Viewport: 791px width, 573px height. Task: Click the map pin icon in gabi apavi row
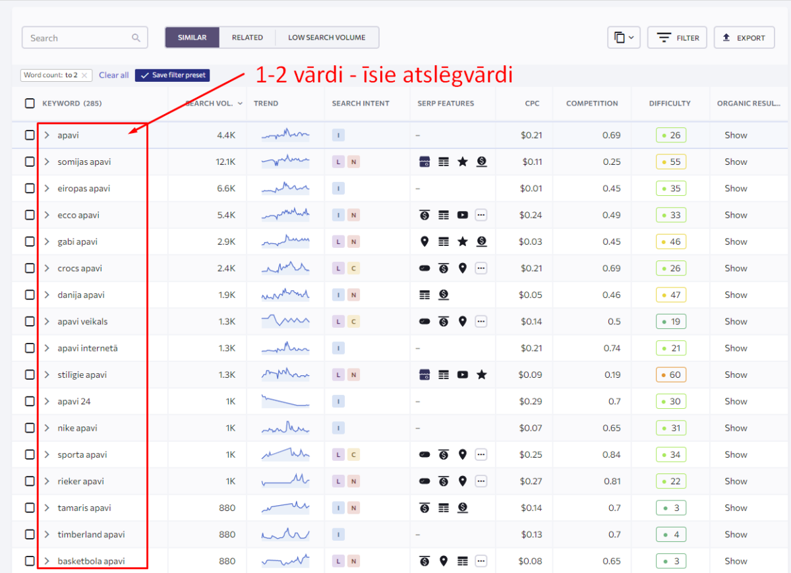click(x=425, y=241)
